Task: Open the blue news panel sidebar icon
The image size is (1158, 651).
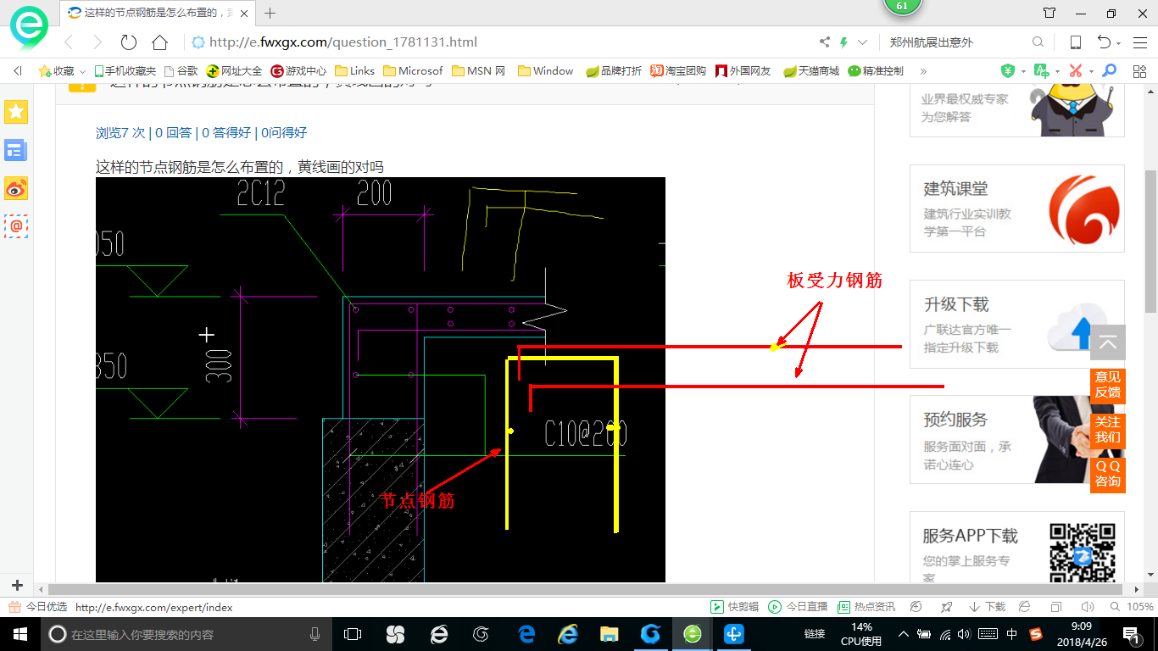Action: [16, 151]
